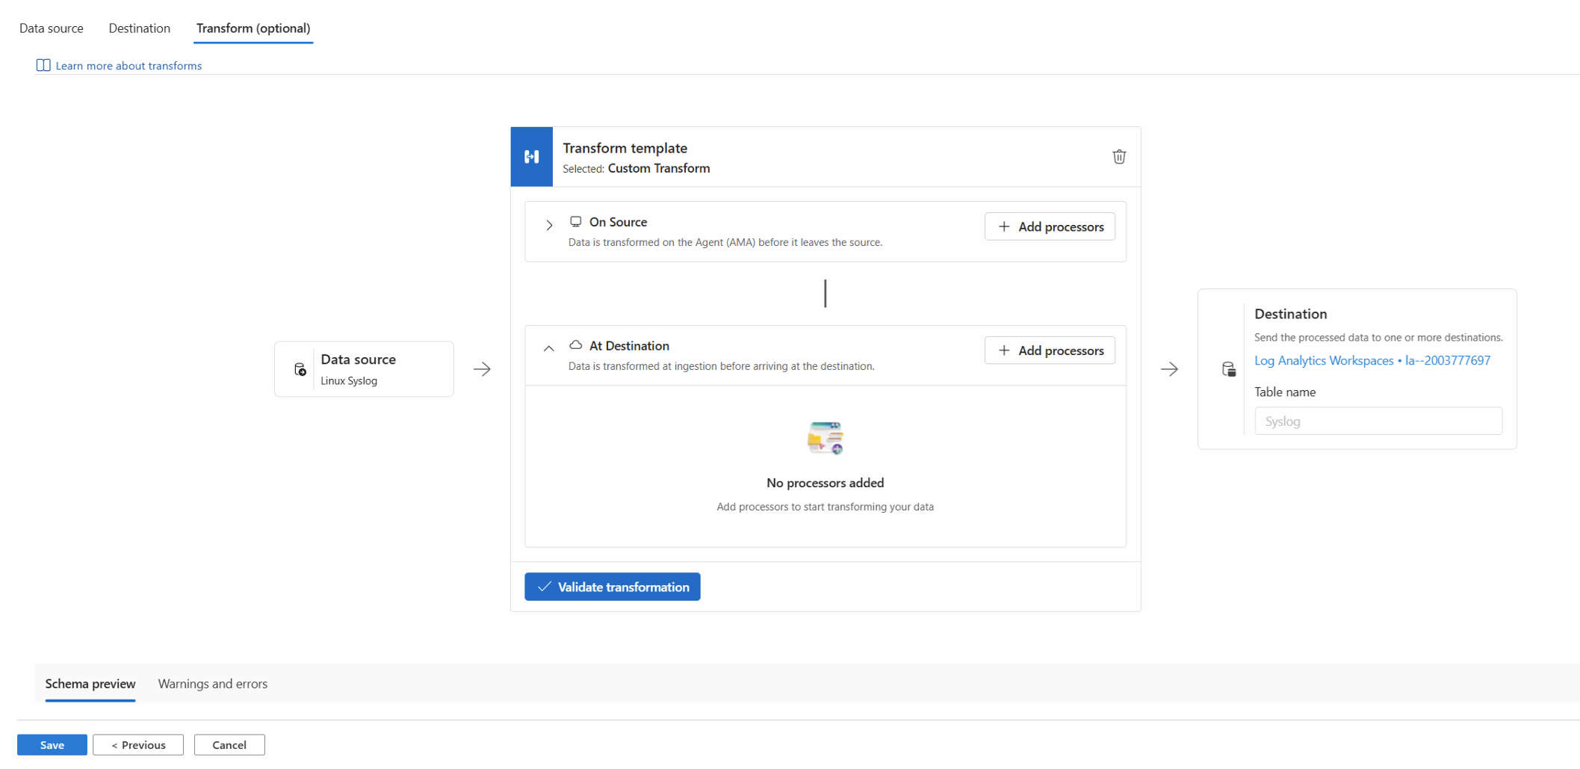This screenshot has width=1580, height=769.
Task: Select the Data source Linux Syslog card
Action: tap(364, 369)
